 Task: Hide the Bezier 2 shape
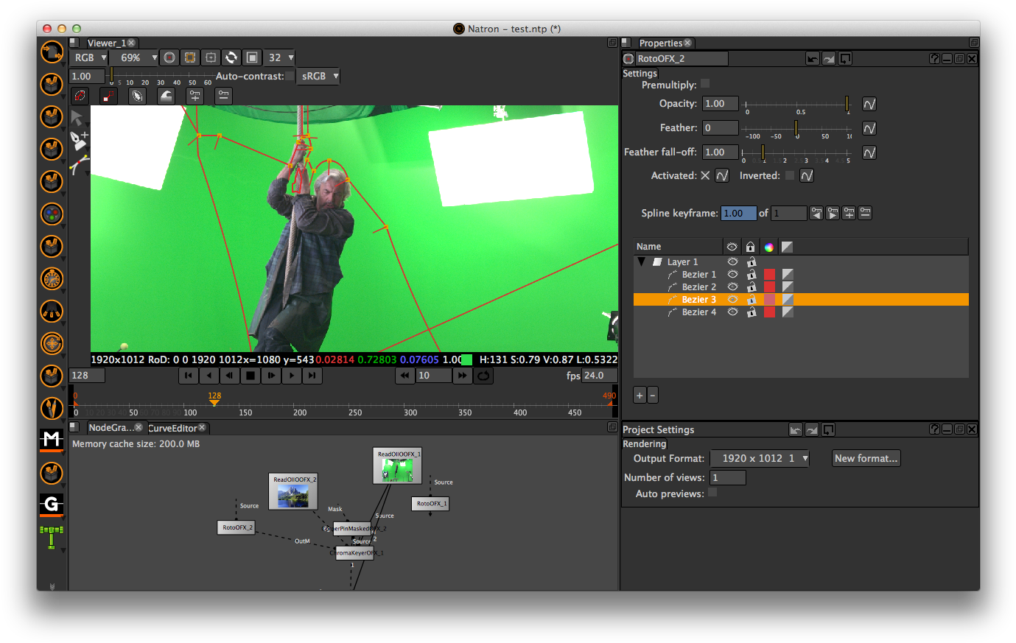click(x=732, y=287)
